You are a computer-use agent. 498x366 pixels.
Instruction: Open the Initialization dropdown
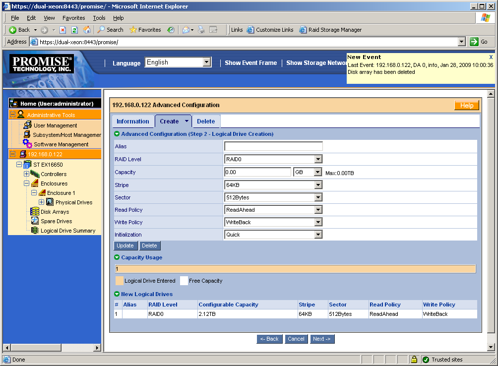[x=318, y=235]
